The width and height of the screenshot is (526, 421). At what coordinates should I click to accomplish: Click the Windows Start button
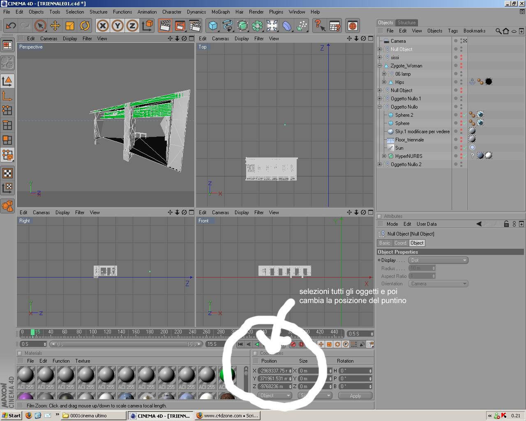[x=12, y=416]
